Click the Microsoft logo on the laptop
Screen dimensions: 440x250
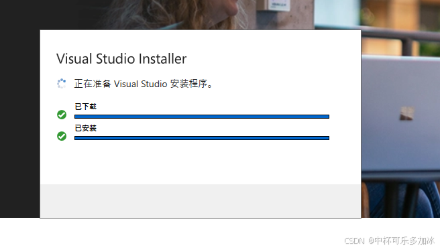coord(407,113)
